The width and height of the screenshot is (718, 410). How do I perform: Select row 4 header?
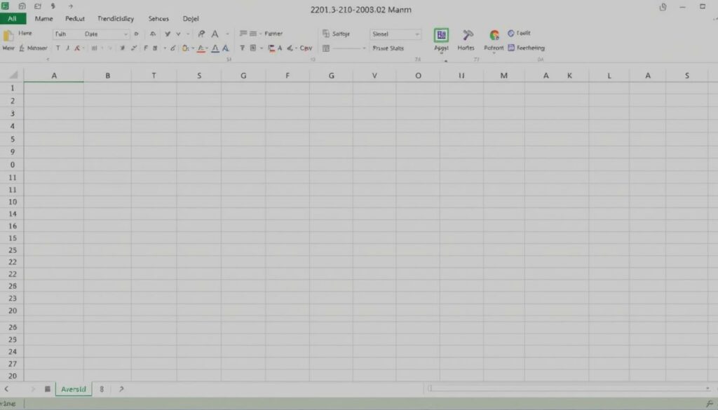(13, 126)
